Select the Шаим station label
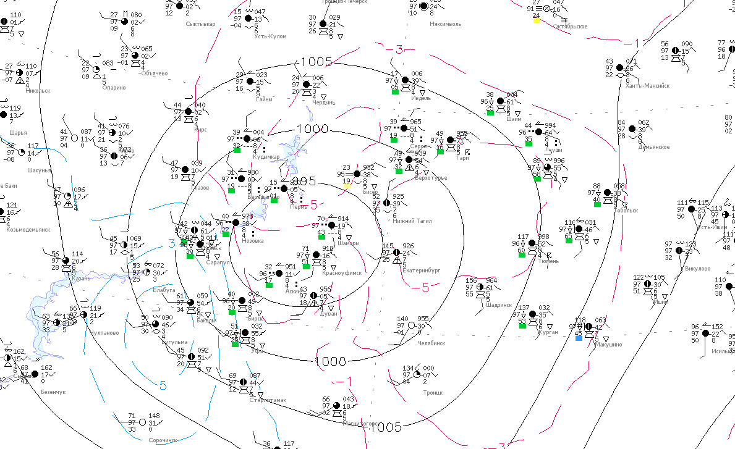The image size is (735, 449). pyautogui.click(x=514, y=119)
